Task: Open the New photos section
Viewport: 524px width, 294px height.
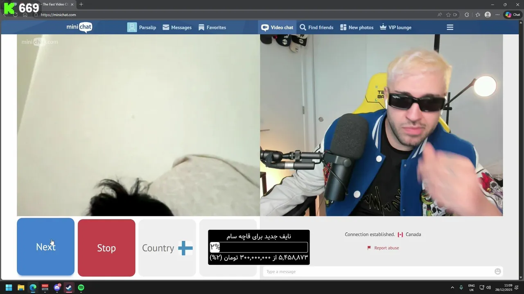Action: 357,27
